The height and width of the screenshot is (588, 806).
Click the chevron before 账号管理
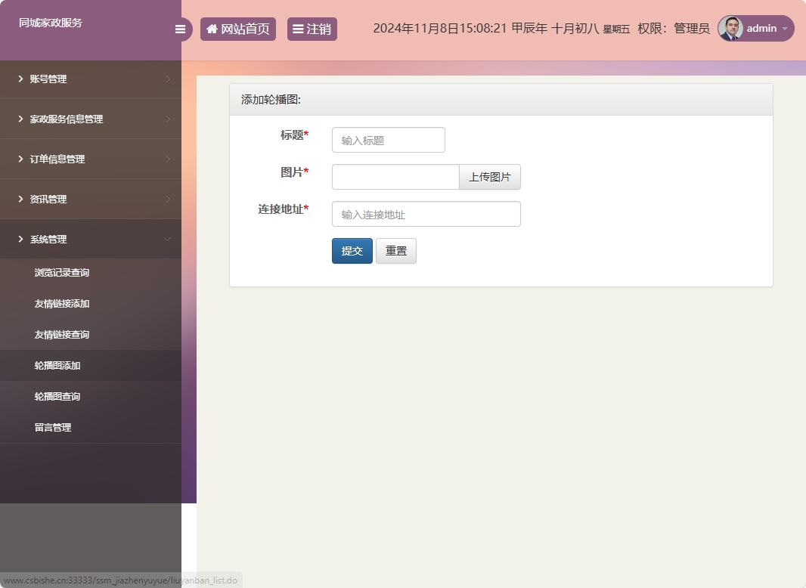point(20,79)
